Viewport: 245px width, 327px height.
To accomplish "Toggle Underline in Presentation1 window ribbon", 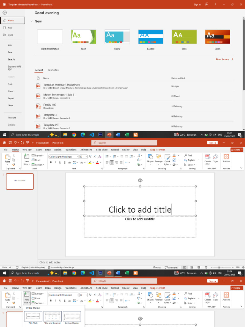I will click(x=60, y=163).
